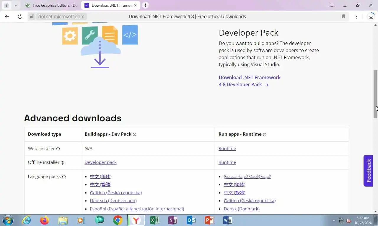
Task: Open Dev Pack Čeština language pack
Action: (x=116, y=192)
